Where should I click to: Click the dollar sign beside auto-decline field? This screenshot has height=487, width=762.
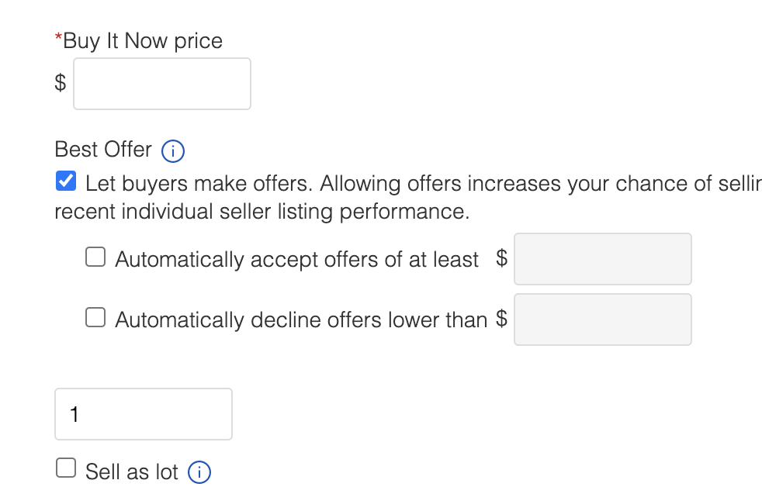[x=501, y=319]
